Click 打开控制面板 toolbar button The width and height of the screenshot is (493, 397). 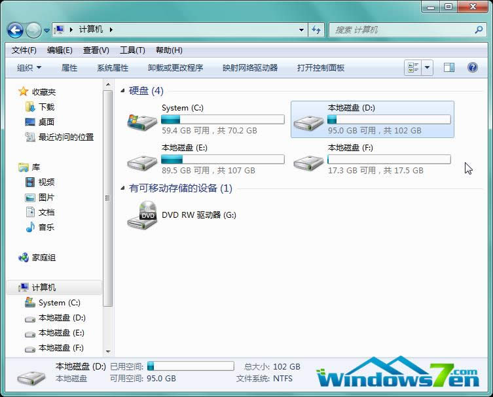click(x=320, y=67)
